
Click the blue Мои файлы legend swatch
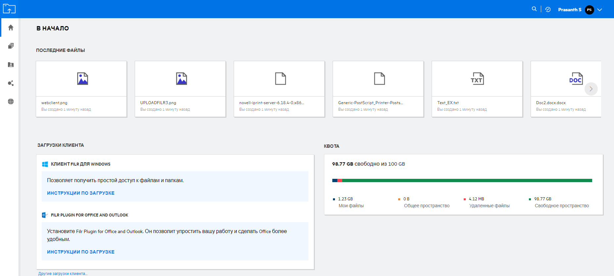pos(334,199)
